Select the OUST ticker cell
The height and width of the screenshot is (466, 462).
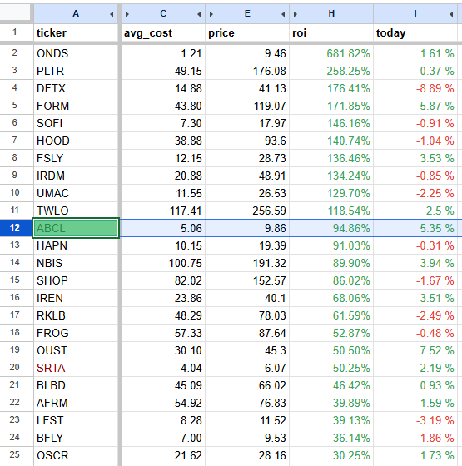click(x=76, y=350)
